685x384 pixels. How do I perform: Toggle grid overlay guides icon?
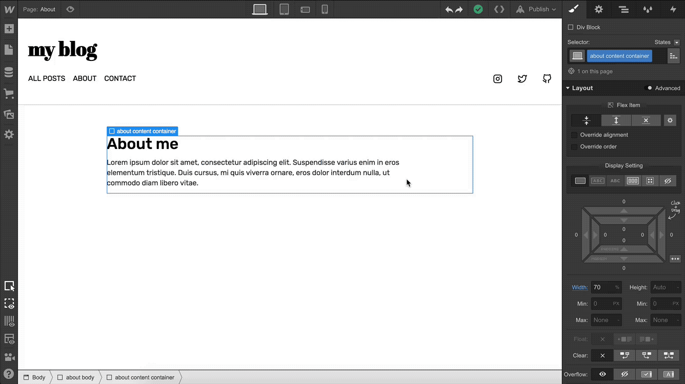click(9, 322)
